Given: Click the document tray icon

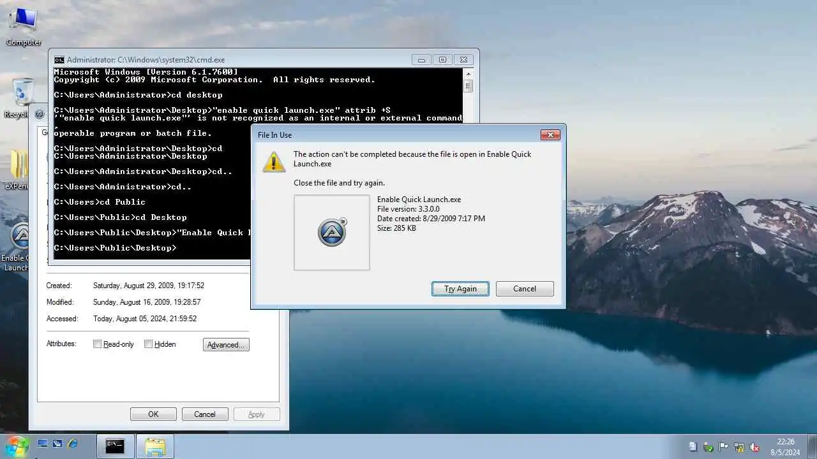Looking at the screenshot, I should point(693,447).
